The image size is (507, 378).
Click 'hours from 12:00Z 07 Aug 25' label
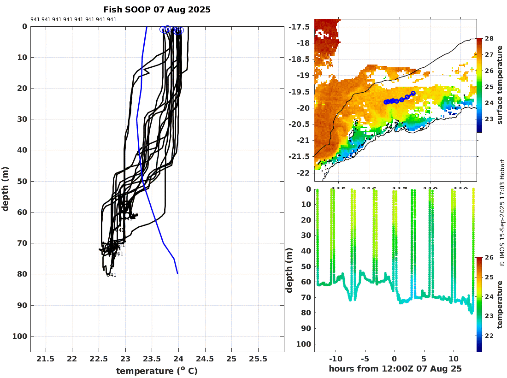point(395,369)
